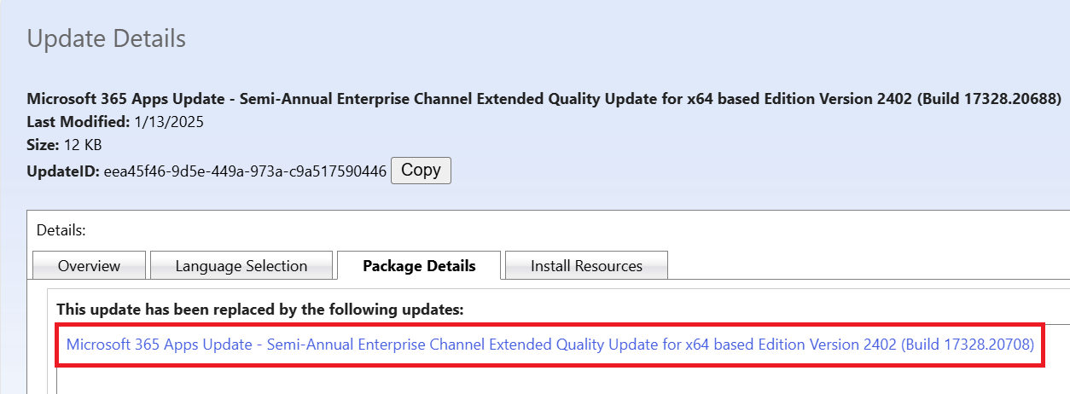Viewport: 1070px width, 394px height.
Task: Click 'Semi-Annual Enterprise Channel' in the blue link
Action: [369, 345]
